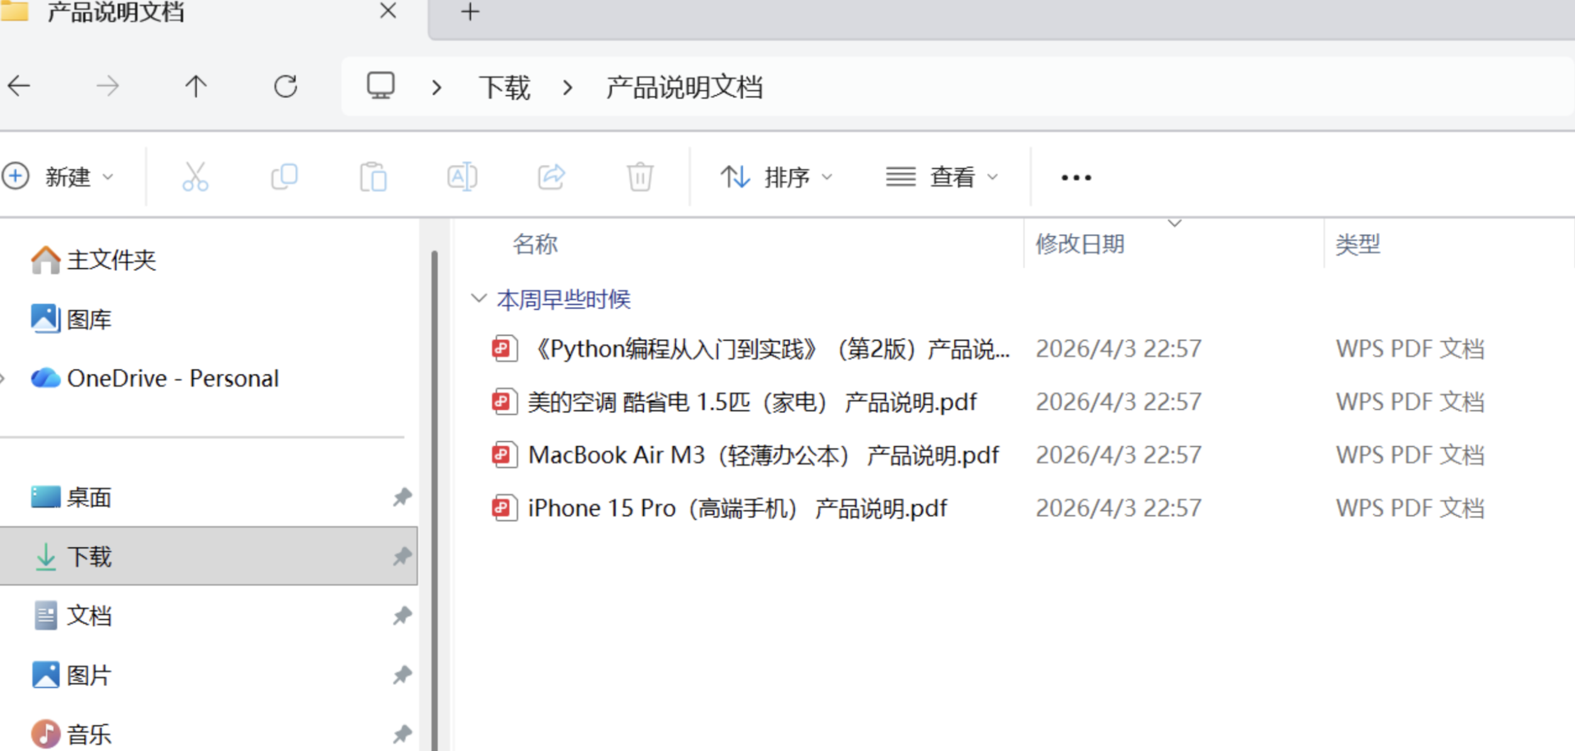Image resolution: width=1575 pixels, height=751 pixels.
Task: Click the PDF icon of MacBook Air file
Action: coord(504,455)
